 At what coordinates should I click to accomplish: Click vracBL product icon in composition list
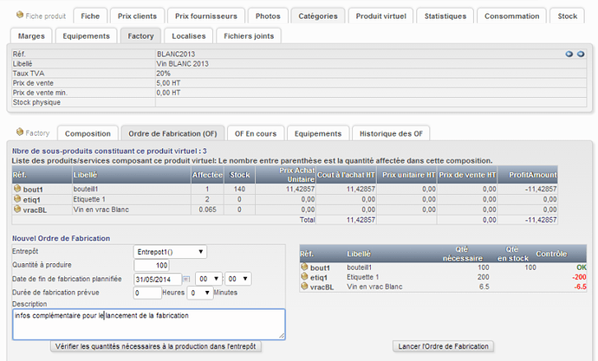(x=16, y=209)
